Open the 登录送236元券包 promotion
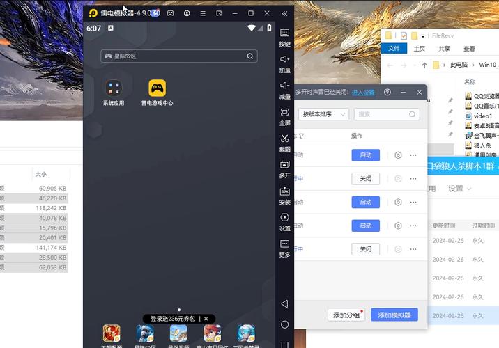 tap(172, 319)
